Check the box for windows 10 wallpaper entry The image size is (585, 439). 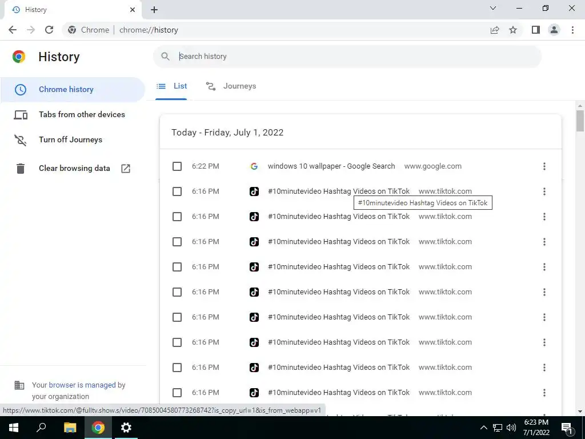(177, 166)
